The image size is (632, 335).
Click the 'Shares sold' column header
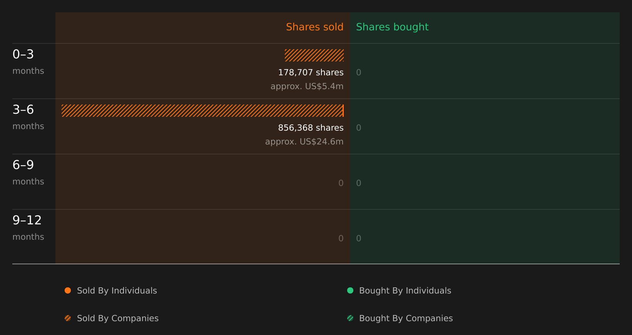coord(314,27)
